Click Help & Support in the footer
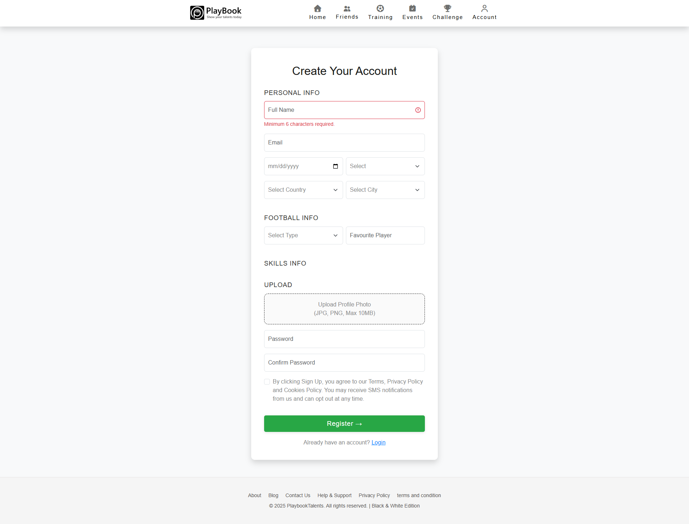 click(x=334, y=495)
